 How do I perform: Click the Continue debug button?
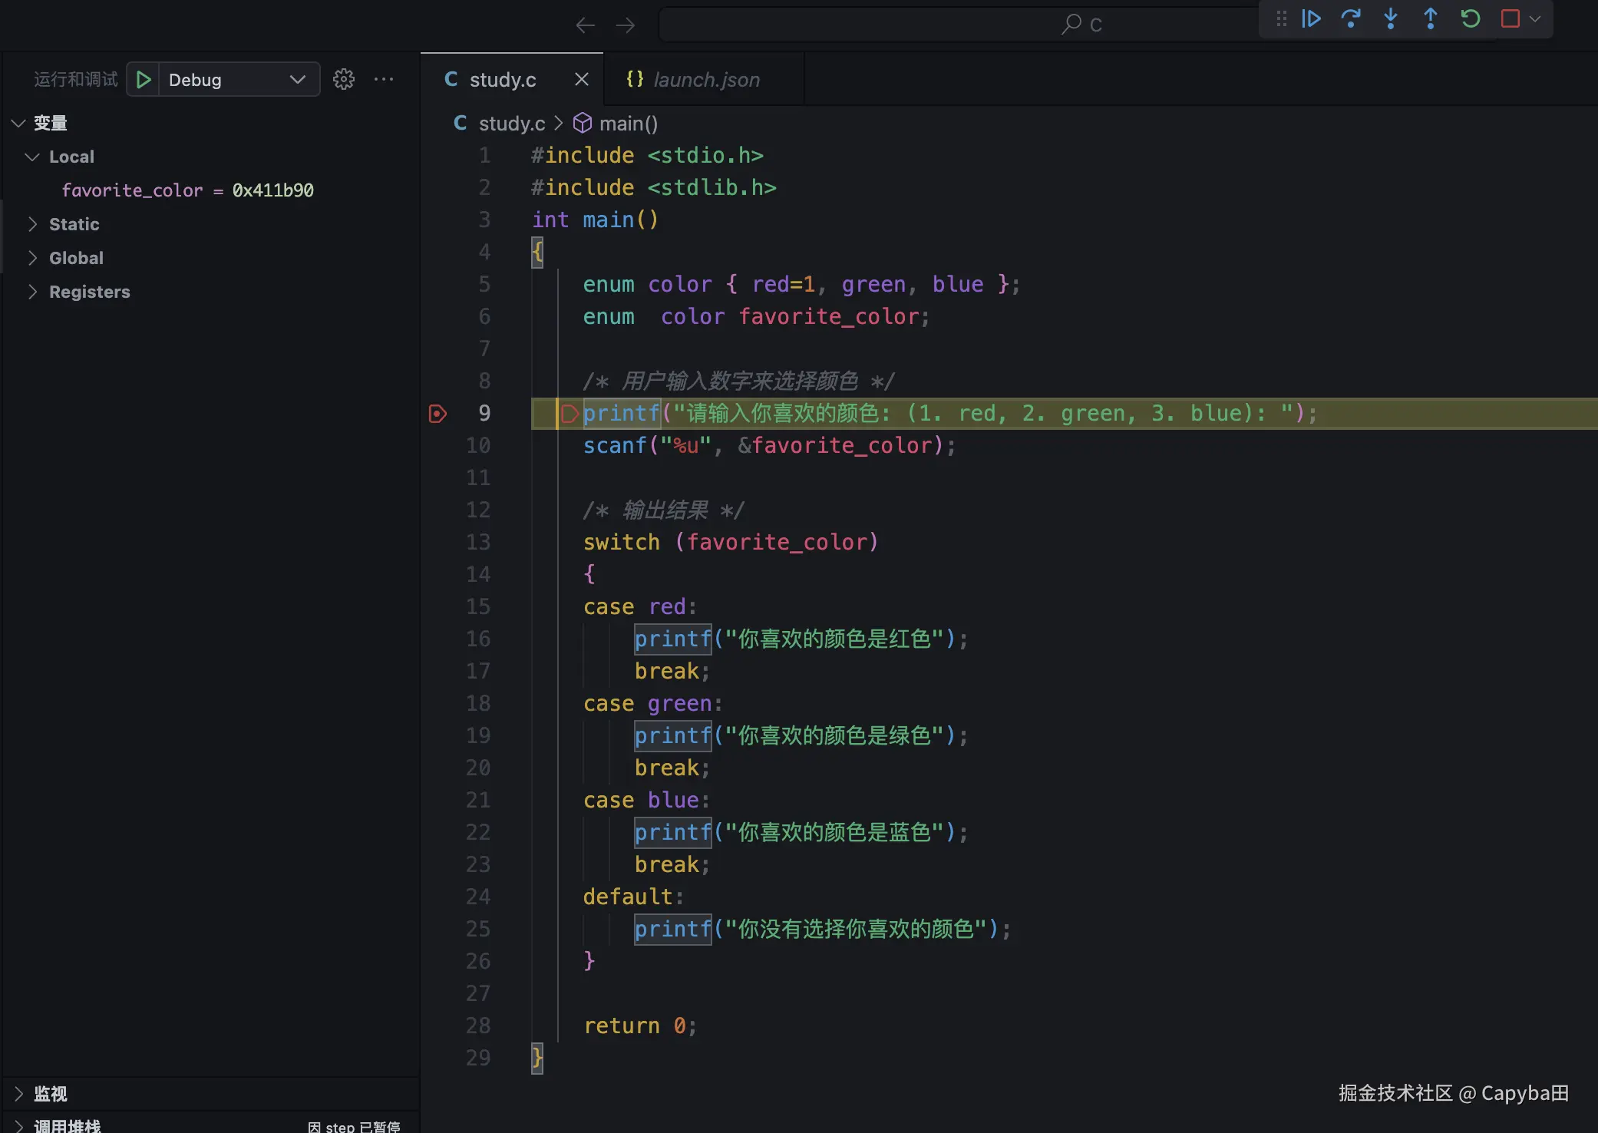[x=1311, y=18]
